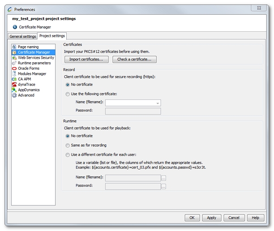Select the Page naming icon in sidebar

[x=14, y=47]
